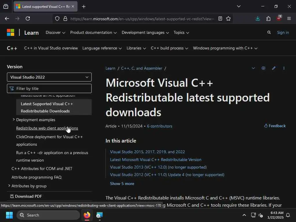Viewport: 296px width, 222px height.
Task: Close the Latest supported Visual C++ tab
Action: coord(73,6)
